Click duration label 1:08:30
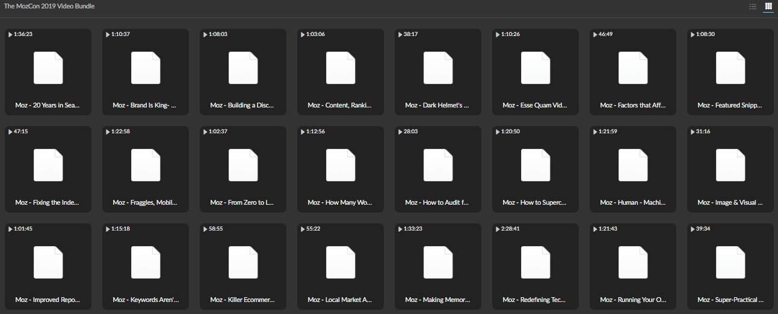This screenshot has width=778, height=314. (705, 34)
